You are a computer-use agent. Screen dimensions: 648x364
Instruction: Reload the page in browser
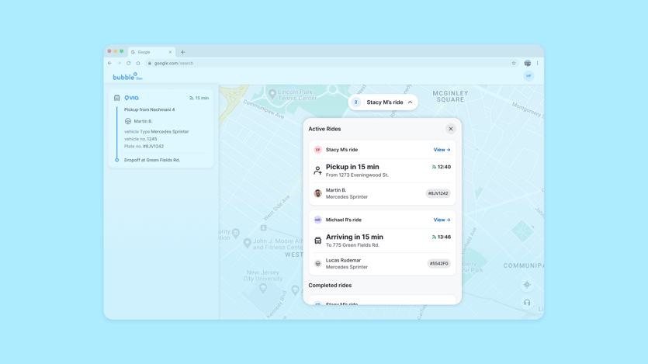click(x=129, y=64)
